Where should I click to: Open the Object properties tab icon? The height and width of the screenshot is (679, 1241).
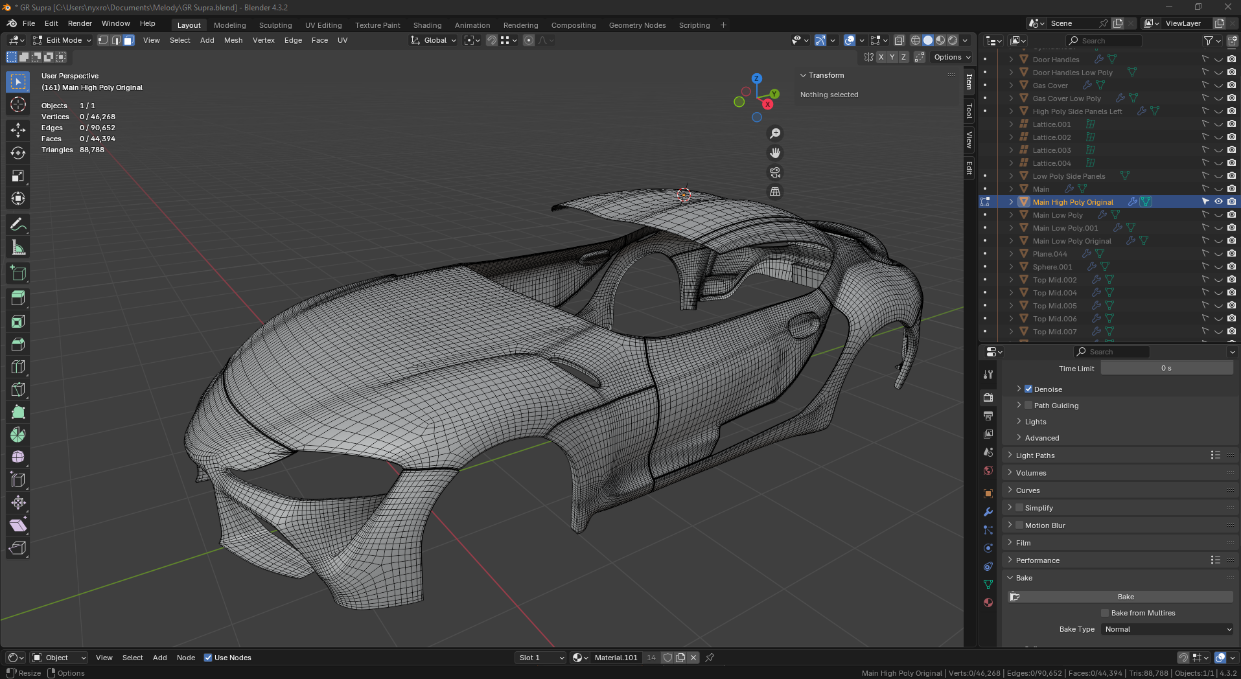(988, 494)
